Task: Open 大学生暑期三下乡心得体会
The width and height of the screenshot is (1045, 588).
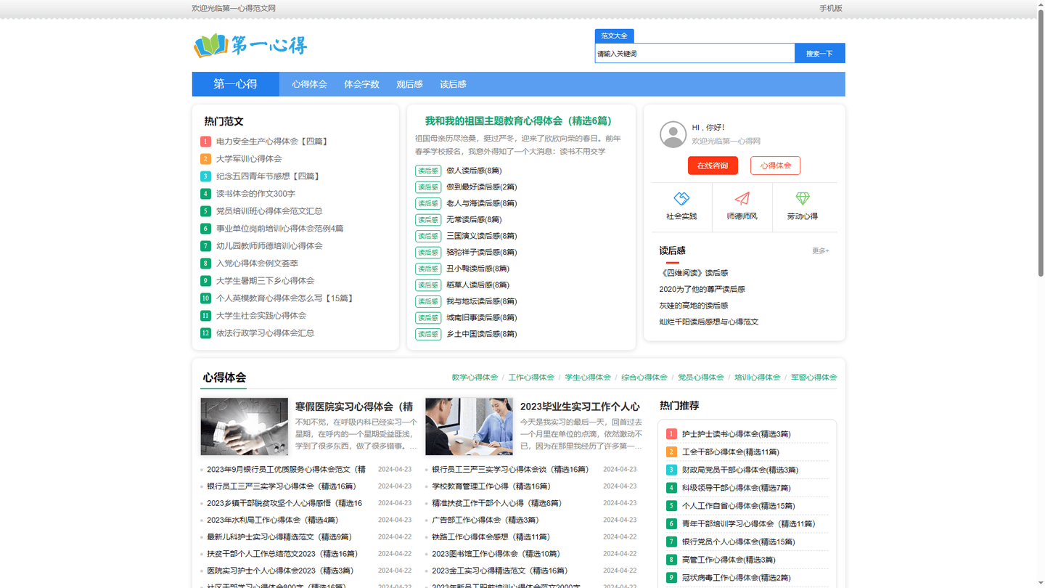Action: click(x=265, y=281)
